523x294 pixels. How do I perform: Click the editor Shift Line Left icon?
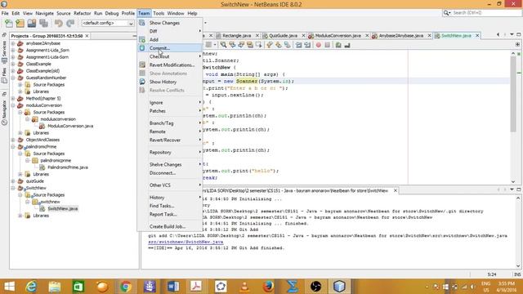pyautogui.click(x=298, y=45)
